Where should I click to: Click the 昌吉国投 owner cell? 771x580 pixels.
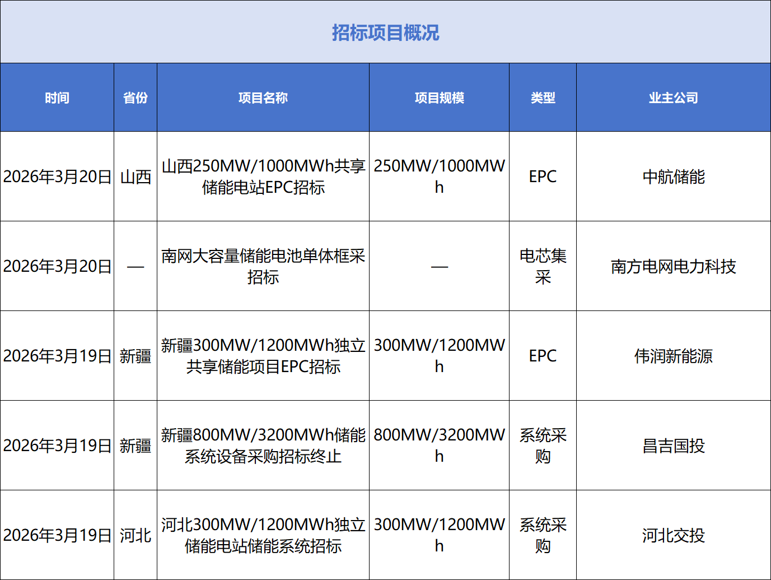click(674, 446)
